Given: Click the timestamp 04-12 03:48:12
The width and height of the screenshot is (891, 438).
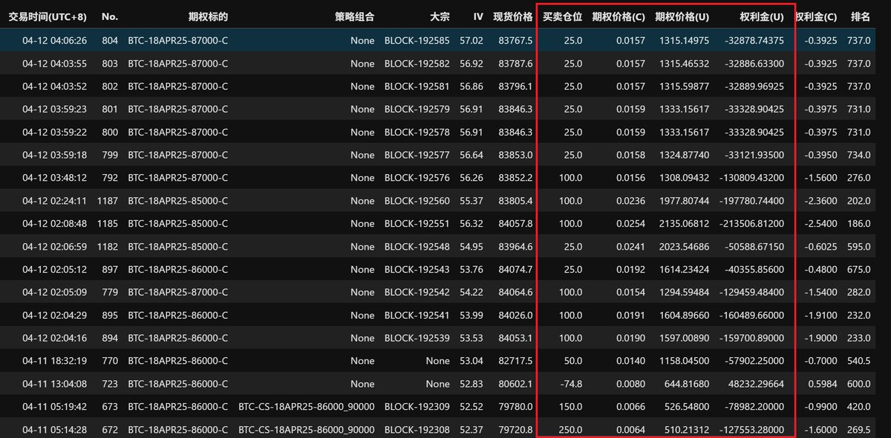Looking at the screenshot, I should [x=55, y=178].
